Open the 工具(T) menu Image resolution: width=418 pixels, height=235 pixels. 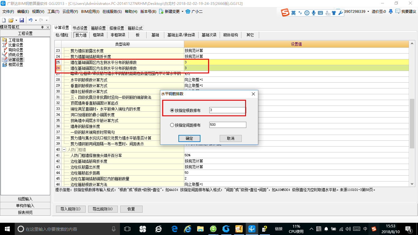(53, 12)
